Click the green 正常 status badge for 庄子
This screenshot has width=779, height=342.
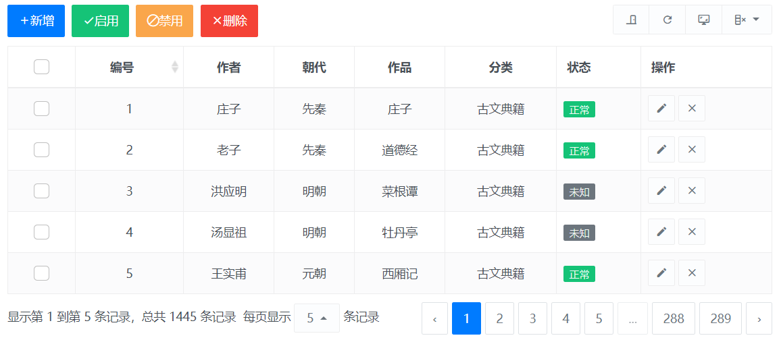click(x=579, y=109)
